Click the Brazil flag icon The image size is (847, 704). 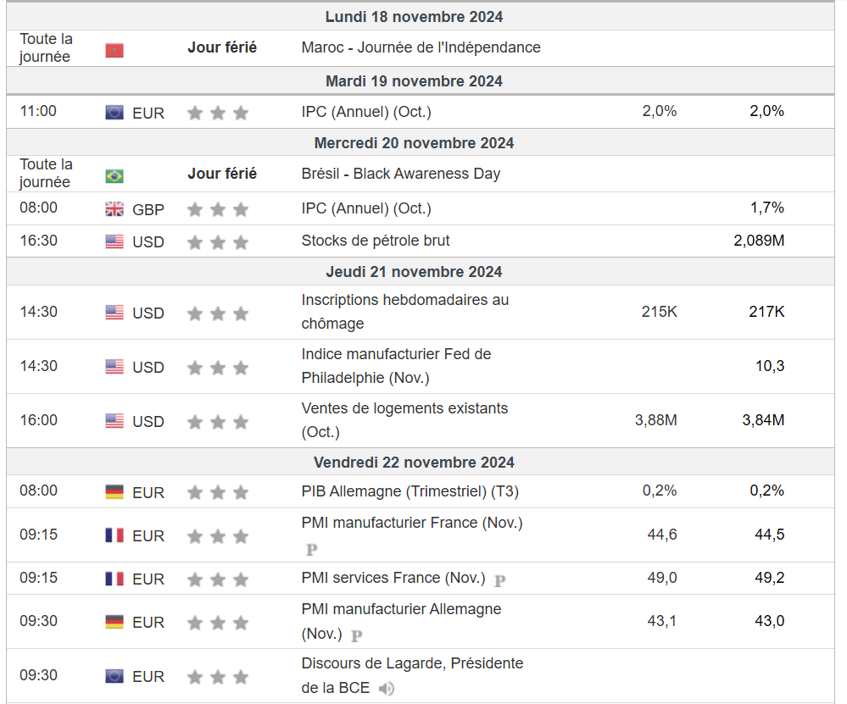point(114,176)
